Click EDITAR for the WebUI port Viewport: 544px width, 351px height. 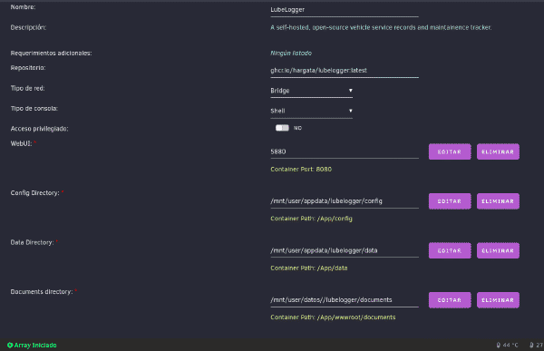450,151
